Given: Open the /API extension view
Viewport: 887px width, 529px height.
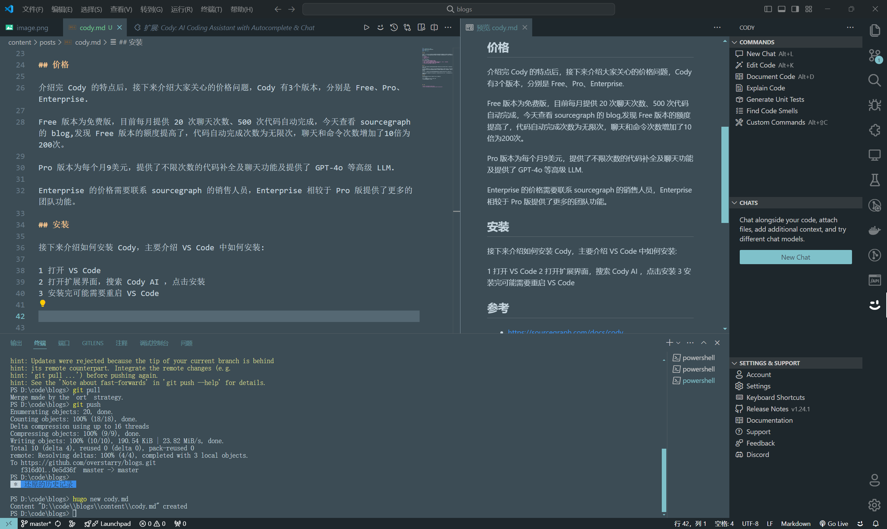Looking at the screenshot, I should pyautogui.click(x=875, y=280).
